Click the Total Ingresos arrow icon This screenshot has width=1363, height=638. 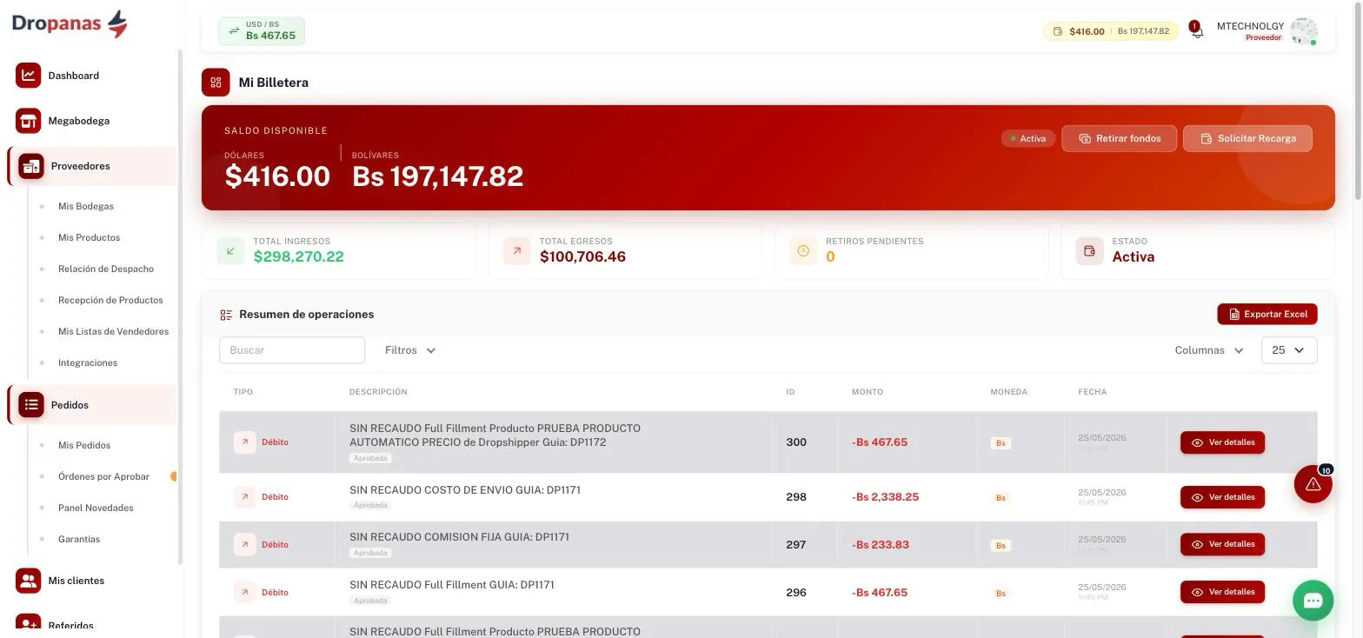[230, 251]
